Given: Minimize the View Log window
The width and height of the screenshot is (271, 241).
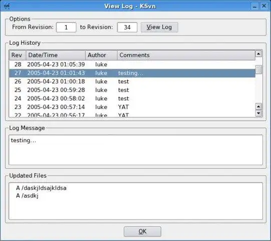Looking at the screenshot, I should [x=254, y=6].
